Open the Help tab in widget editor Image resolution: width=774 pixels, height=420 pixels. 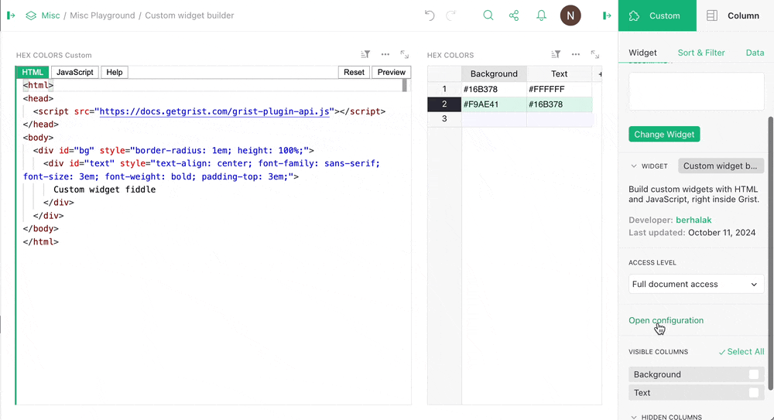[x=114, y=72]
